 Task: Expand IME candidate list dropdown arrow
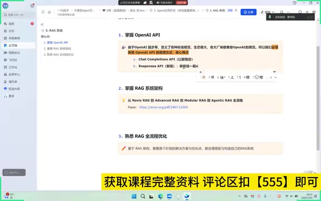275,78
